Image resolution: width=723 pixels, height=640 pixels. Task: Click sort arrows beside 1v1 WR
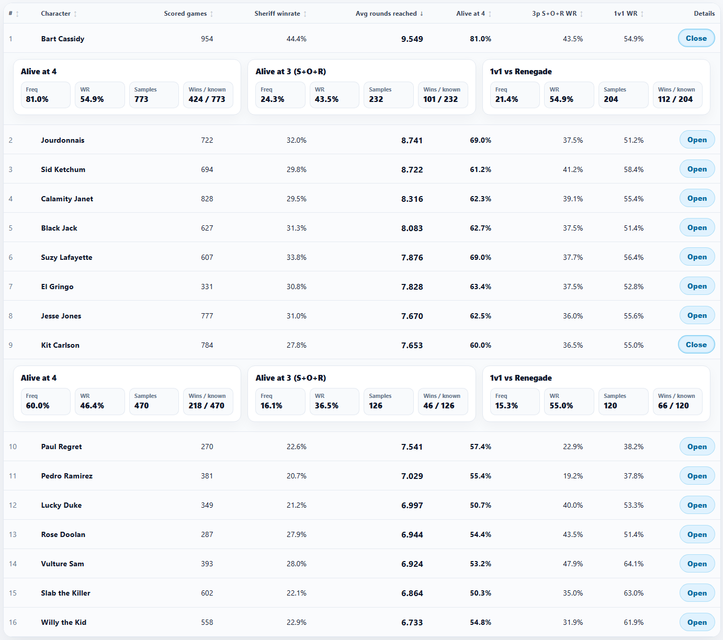coord(642,14)
